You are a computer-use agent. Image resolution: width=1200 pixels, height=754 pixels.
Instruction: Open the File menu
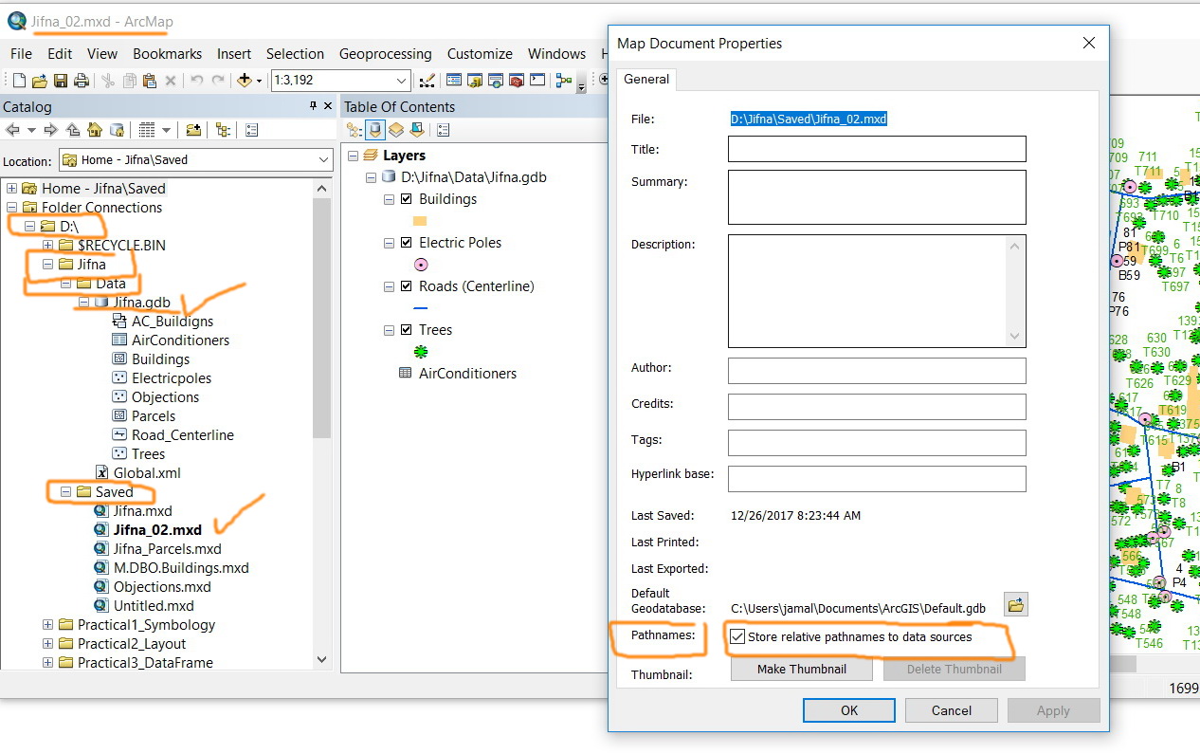(21, 54)
